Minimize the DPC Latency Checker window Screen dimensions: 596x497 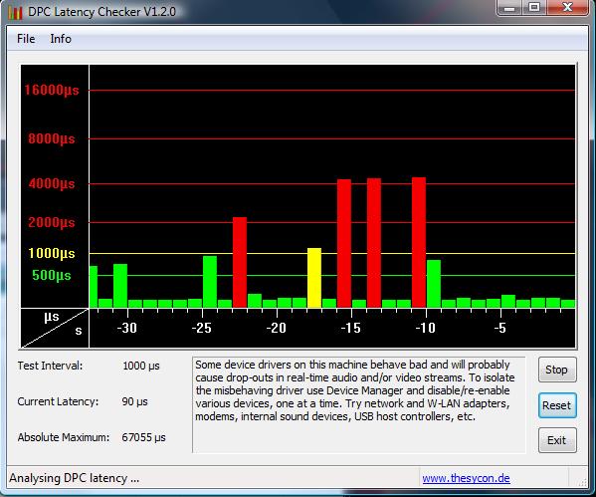click(x=509, y=7)
